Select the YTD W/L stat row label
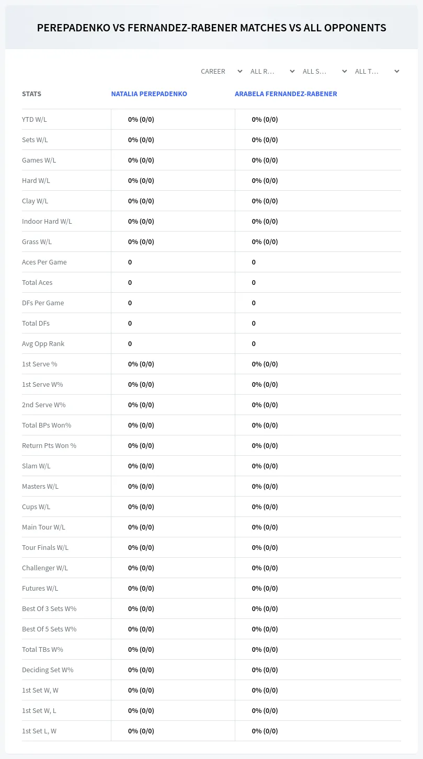Viewport: 423px width, 759px height. click(x=35, y=119)
